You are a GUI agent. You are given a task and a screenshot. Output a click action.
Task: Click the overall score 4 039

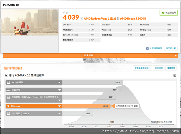(71, 18)
